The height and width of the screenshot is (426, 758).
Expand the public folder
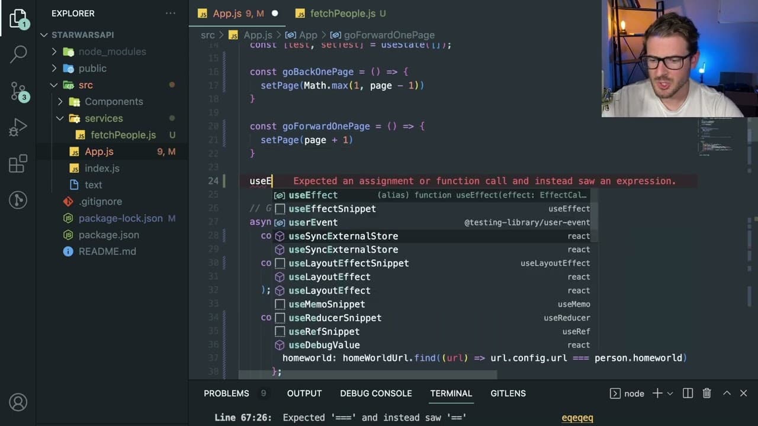coord(54,68)
